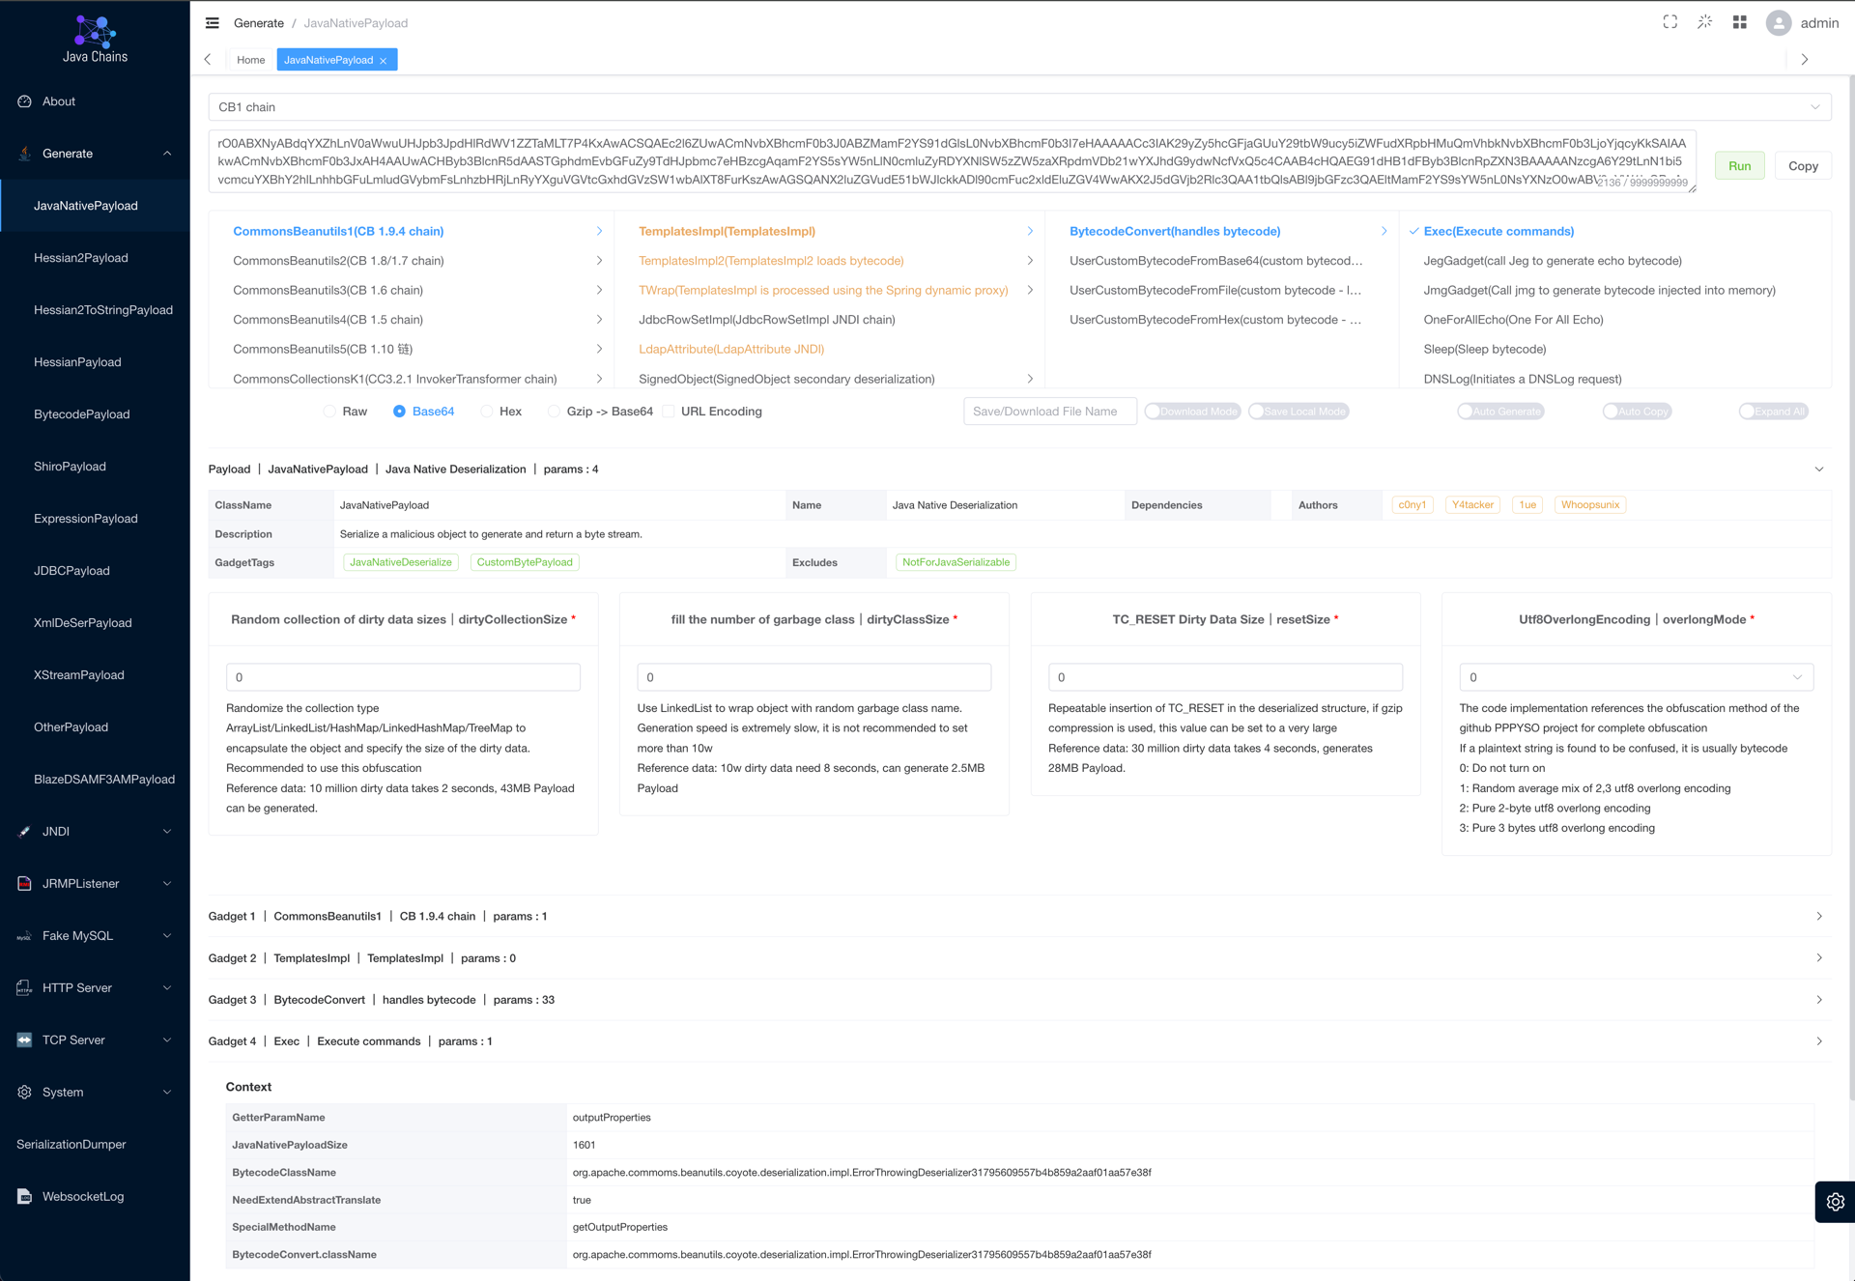This screenshot has height=1281, width=1855.
Task: Click the green Run button
Action: click(x=1739, y=166)
